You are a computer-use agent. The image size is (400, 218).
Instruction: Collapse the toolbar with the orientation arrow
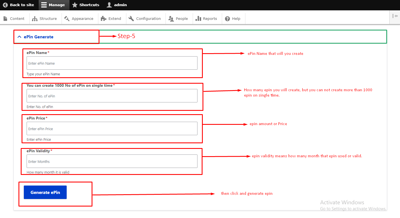[x=395, y=16]
